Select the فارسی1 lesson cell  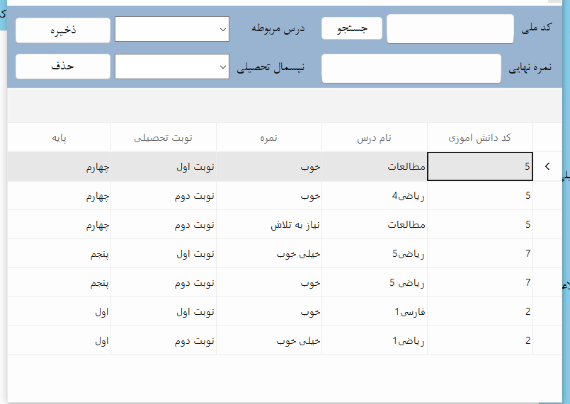(x=375, y=311)
